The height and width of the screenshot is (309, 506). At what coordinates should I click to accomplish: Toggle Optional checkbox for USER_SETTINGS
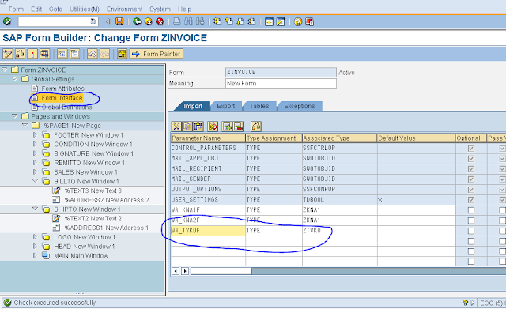tap(471, 200)
